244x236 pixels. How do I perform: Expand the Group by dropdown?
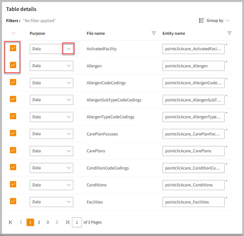click(x=227, y=20)
